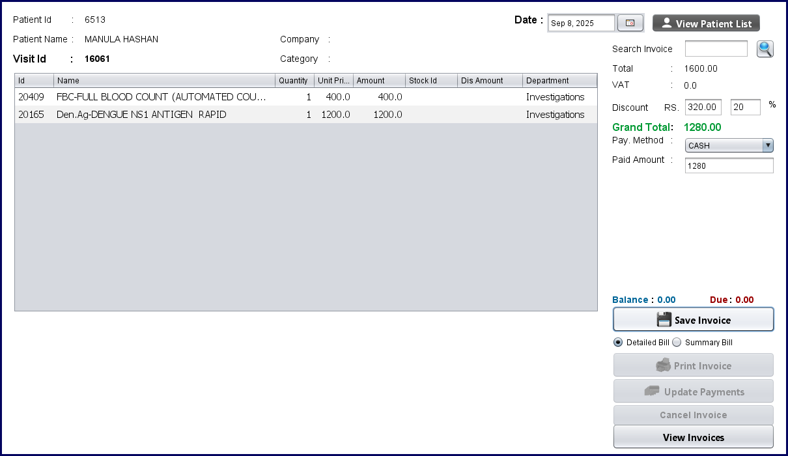Open the date picker calendar icon
Viewport: 788px width, 456px height.
pos(630,23)
